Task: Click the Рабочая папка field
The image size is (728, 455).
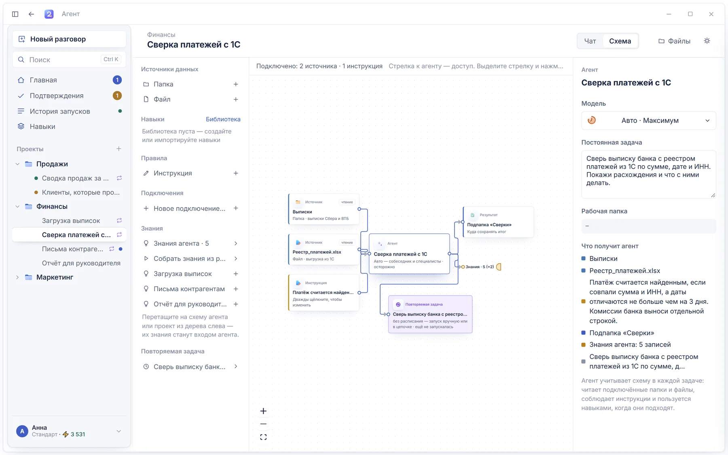Action: click(648, 226)
